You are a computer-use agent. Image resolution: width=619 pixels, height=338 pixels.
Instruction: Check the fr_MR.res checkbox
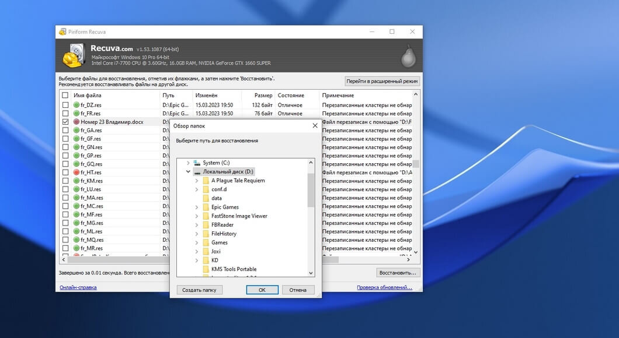click(65, 248)
